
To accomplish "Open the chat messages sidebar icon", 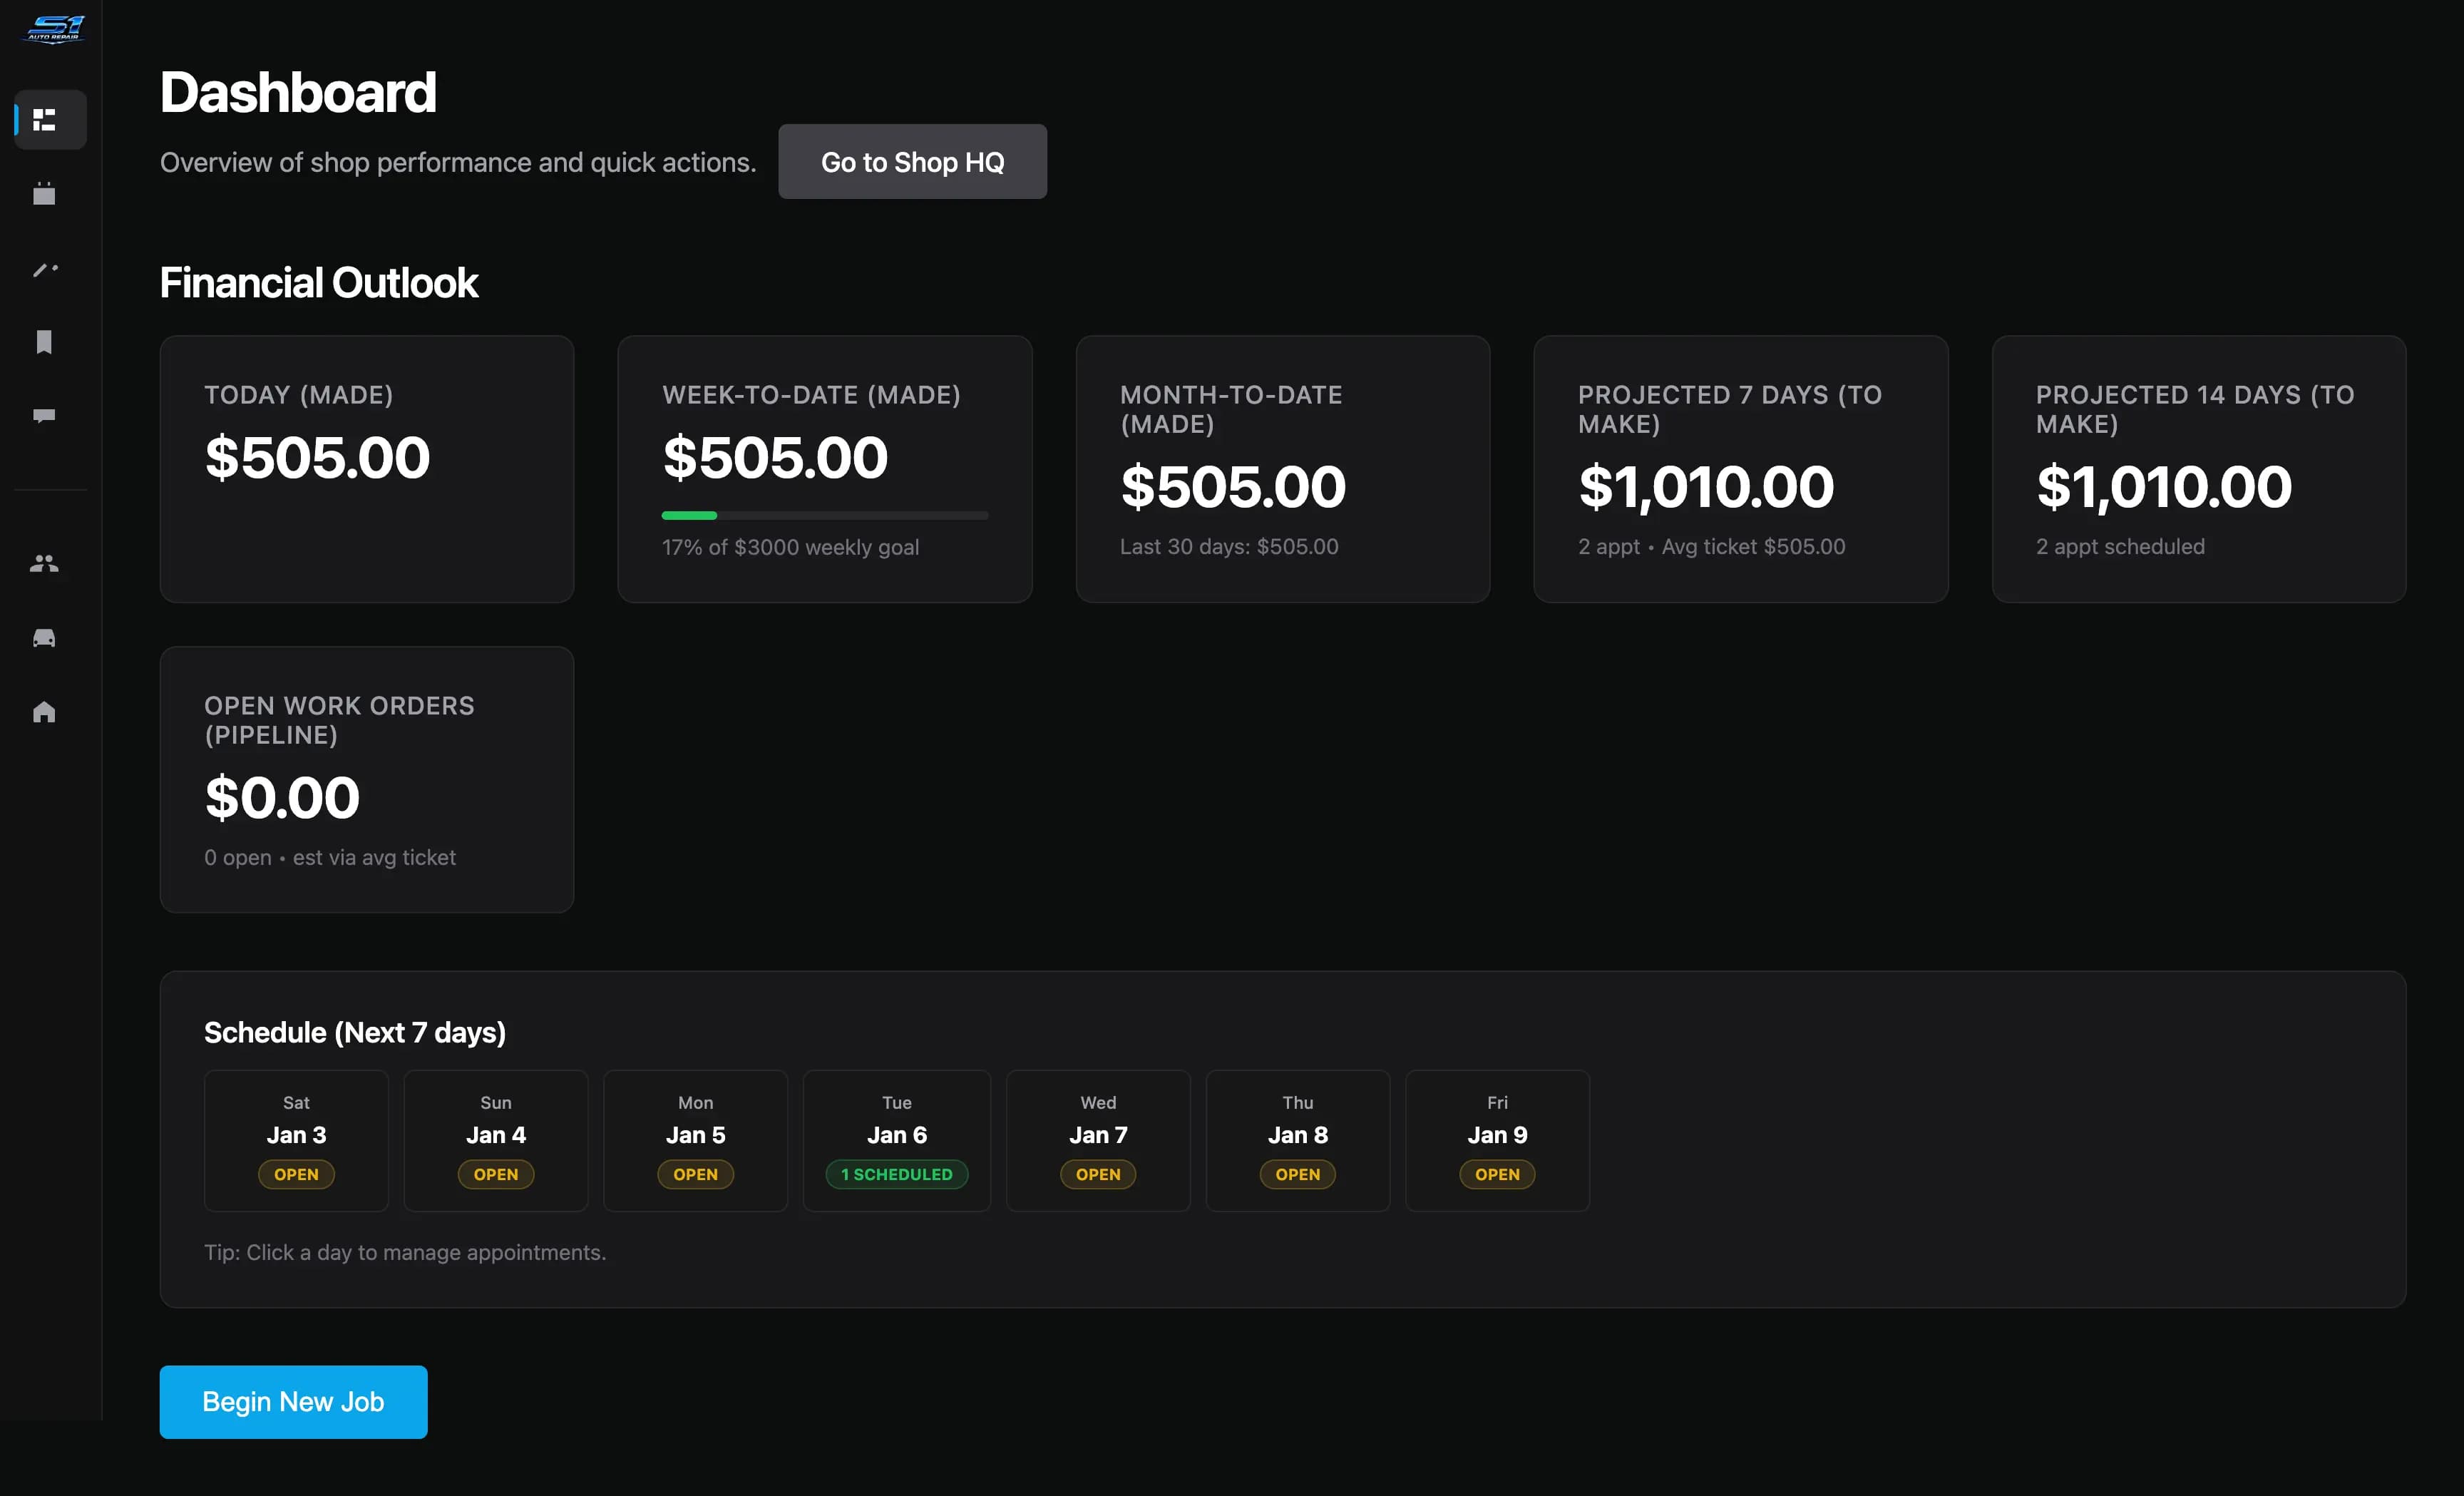I will coord(45,415).
